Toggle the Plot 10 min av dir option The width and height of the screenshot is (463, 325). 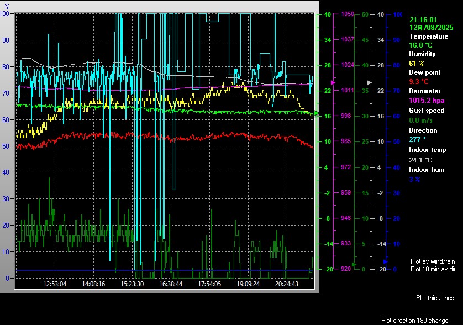pos(433,269)
